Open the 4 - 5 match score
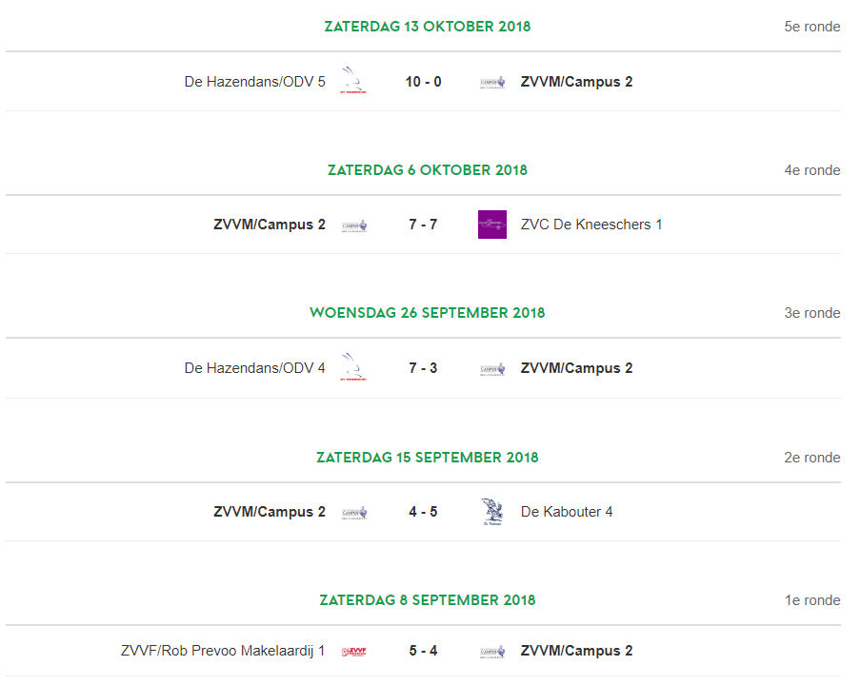861x685 pixels. (424, 512)
